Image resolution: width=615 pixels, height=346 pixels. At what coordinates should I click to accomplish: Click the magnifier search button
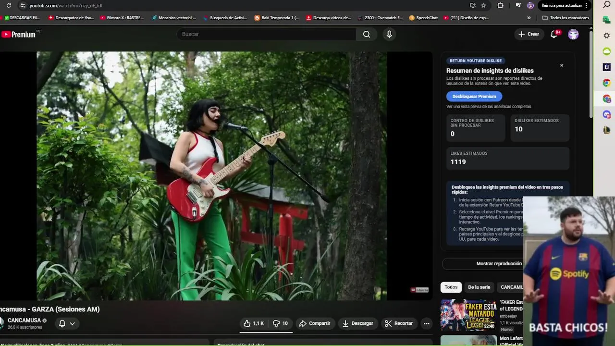pyautogui.click(x=367, y=34)
